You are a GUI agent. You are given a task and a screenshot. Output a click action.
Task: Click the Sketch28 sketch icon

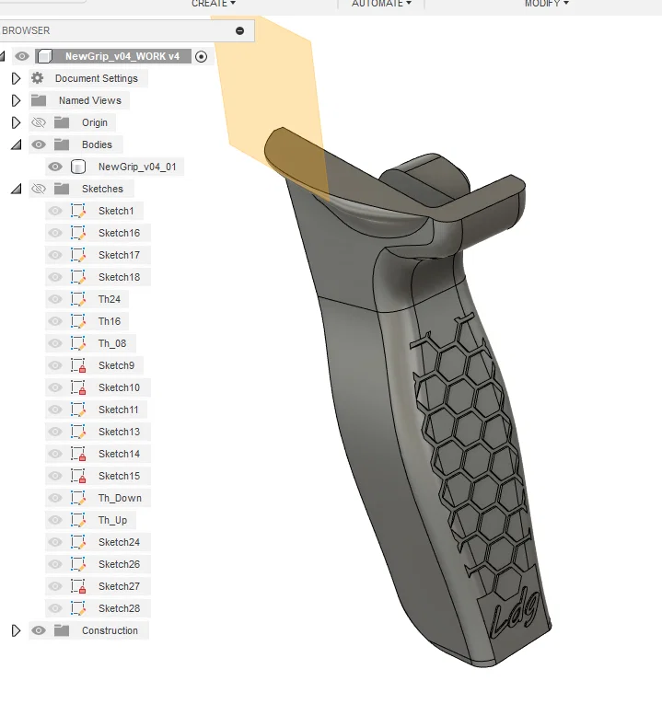78,608
